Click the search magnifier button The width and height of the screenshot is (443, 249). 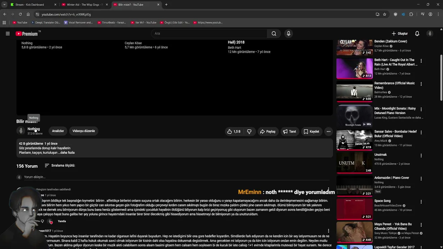click(x=274, y=34)
